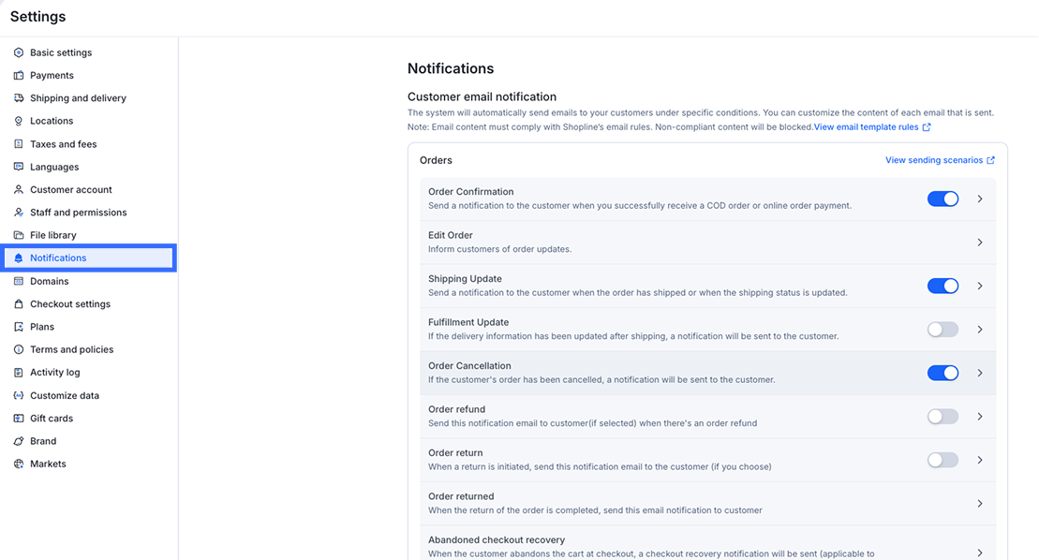This screenshot has height=560, width=1039.
Task: Enable the Fulfillment Update notification
Action: (943, 329)
